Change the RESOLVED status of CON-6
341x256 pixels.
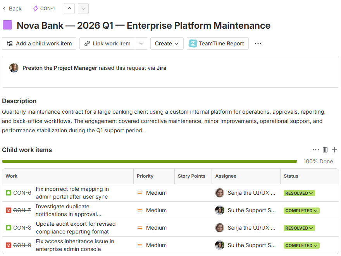299,193
